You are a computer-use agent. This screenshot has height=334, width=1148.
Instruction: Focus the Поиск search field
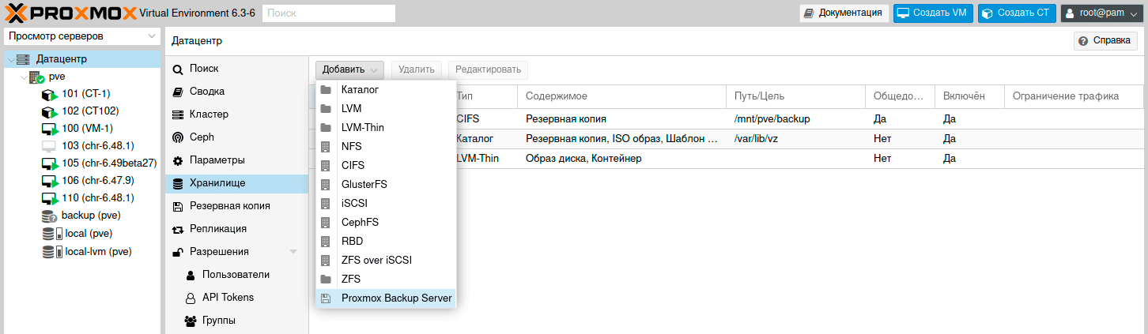[x=328, y=13]
